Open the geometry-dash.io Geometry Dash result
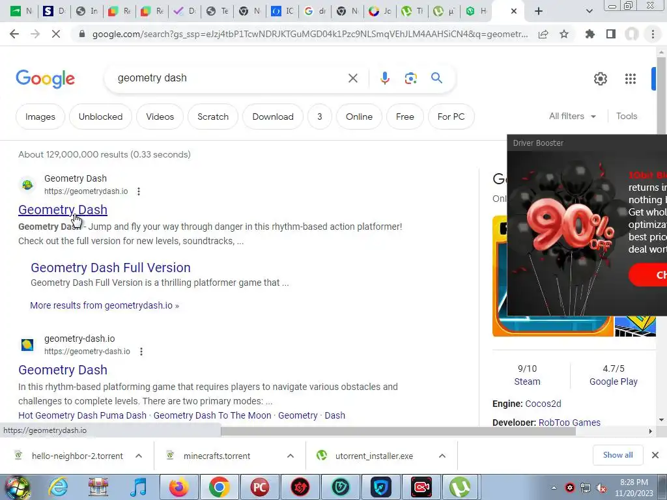This screenshot has height=500, width=667. [63, 370]
